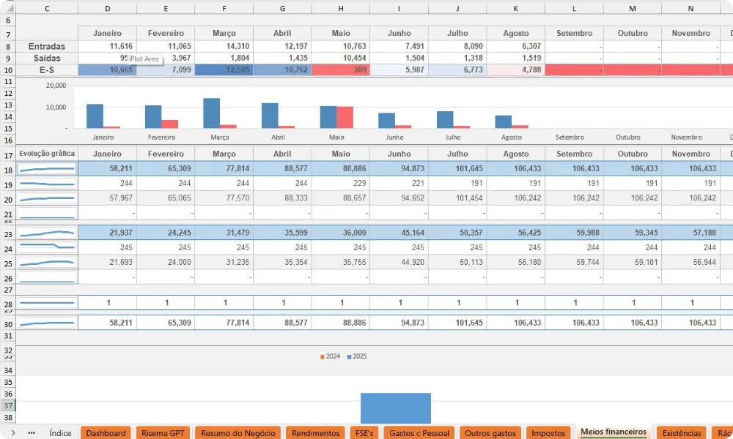Image resolution: width=733 pixels, height=439 pixels.
Task: Select row 37 header
Action: (8, 405)
